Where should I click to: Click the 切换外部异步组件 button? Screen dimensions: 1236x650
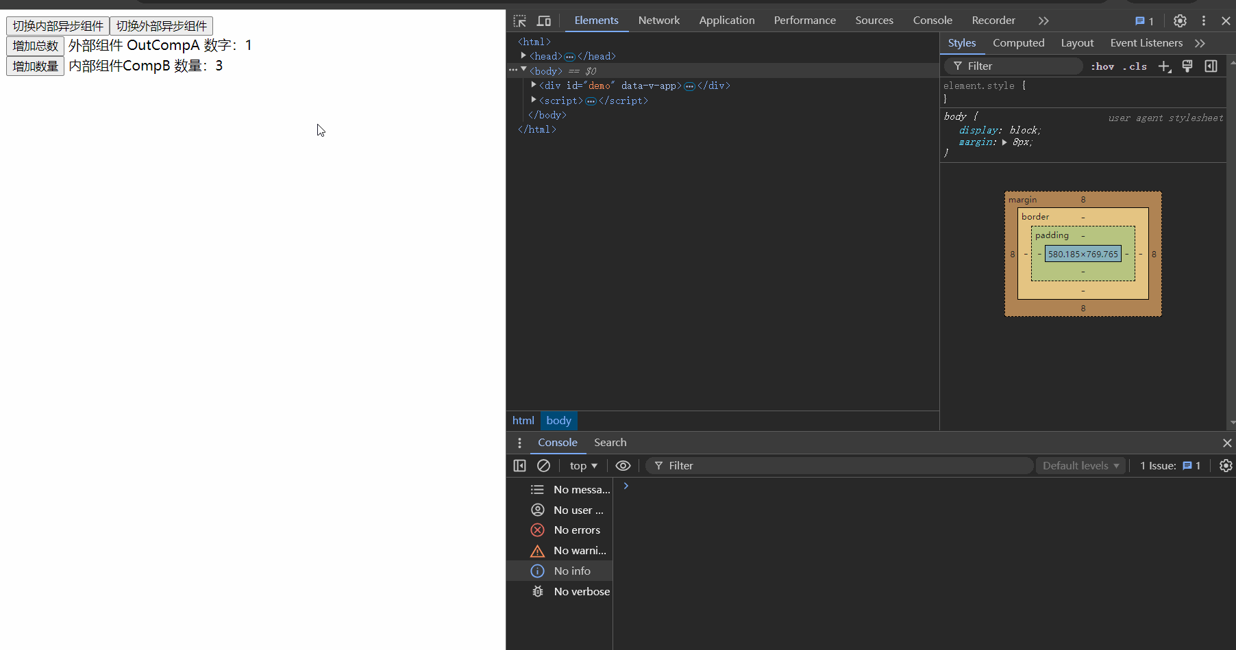(x=161, y=26)
